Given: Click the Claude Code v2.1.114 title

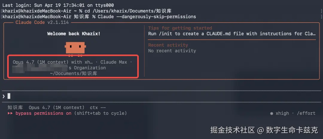Looking at the screenshot, I should (x=42, y=22).
